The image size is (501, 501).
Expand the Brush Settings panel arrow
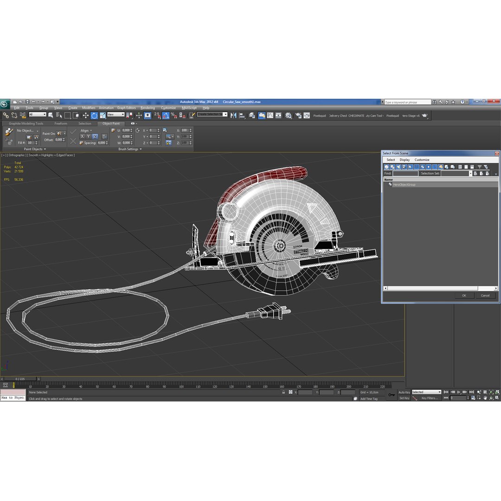(x=141, y=149)
